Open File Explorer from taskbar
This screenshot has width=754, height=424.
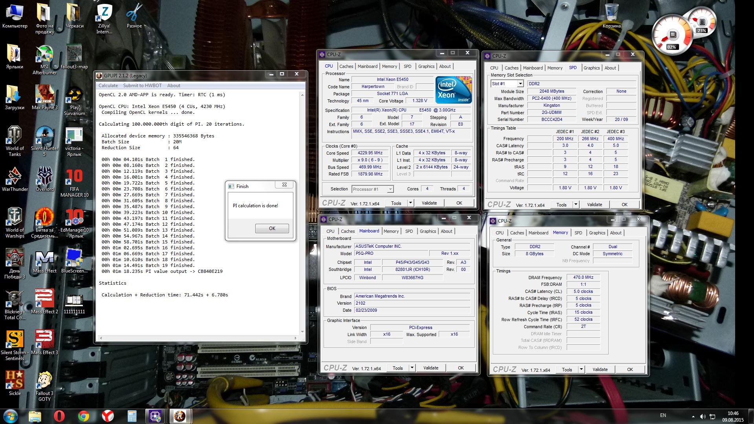pos(35,416)
